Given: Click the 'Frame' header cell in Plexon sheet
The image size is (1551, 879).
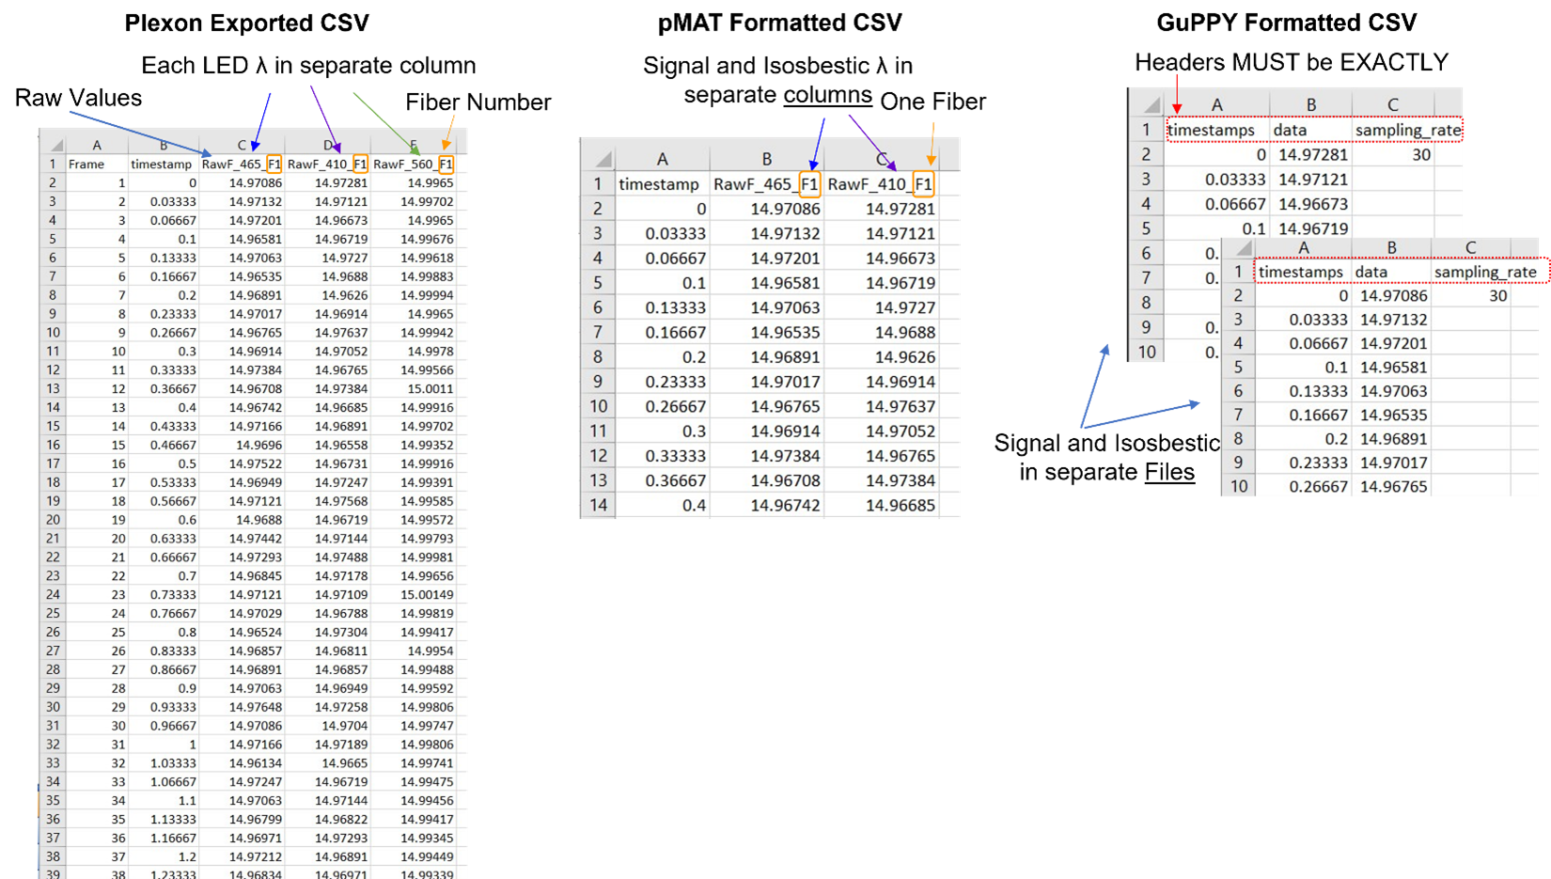Looking at the screenshot, I should tap(97, 164).
